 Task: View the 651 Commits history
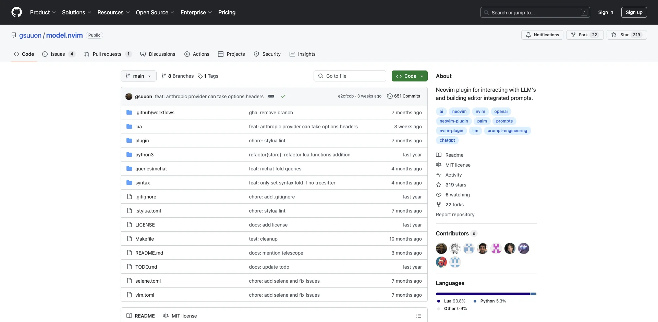tap(403, 96)
